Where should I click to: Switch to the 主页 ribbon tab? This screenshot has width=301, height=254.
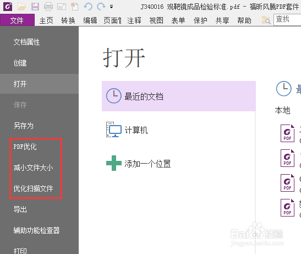(46, 20)
